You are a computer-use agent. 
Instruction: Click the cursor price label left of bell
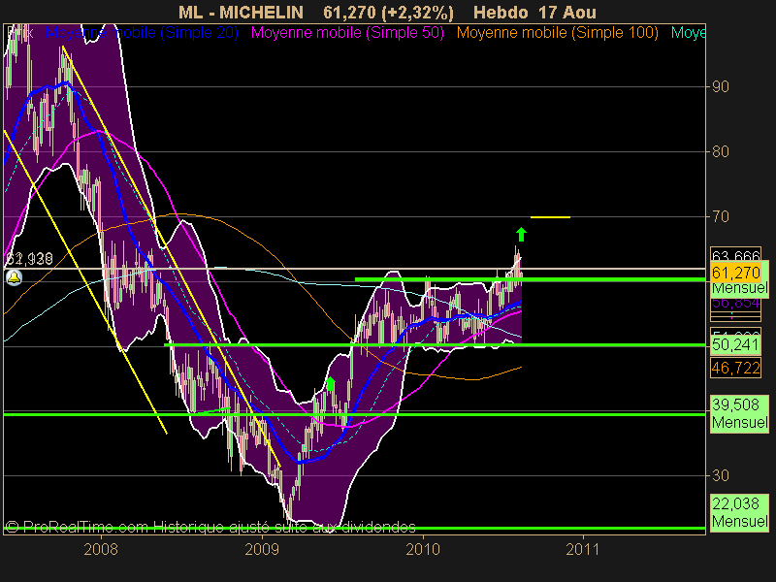(x=29, y=259)
